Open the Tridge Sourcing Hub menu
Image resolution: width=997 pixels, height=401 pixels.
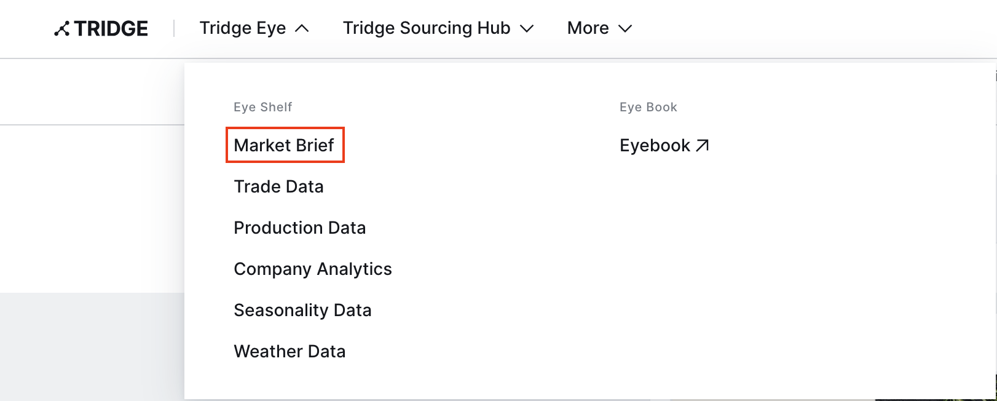[427, 28]
